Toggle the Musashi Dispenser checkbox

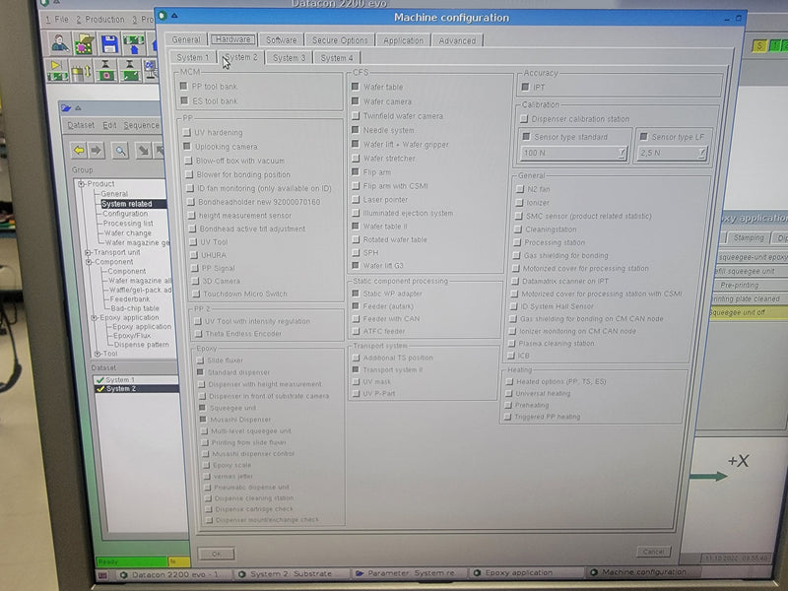tap(203, 420)
